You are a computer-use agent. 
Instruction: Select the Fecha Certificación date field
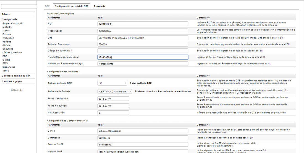113,99
